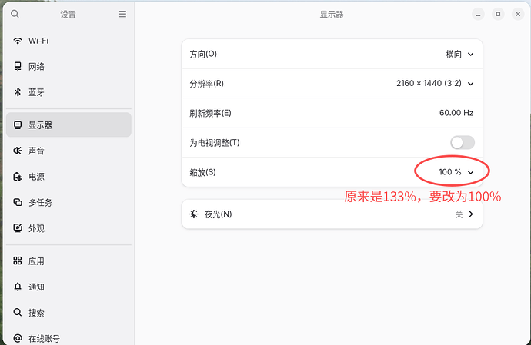Toggle the Adjust for TV (为电视调整) switch
The height and width of the screenshot is (345, 531).
click(462, 142)
